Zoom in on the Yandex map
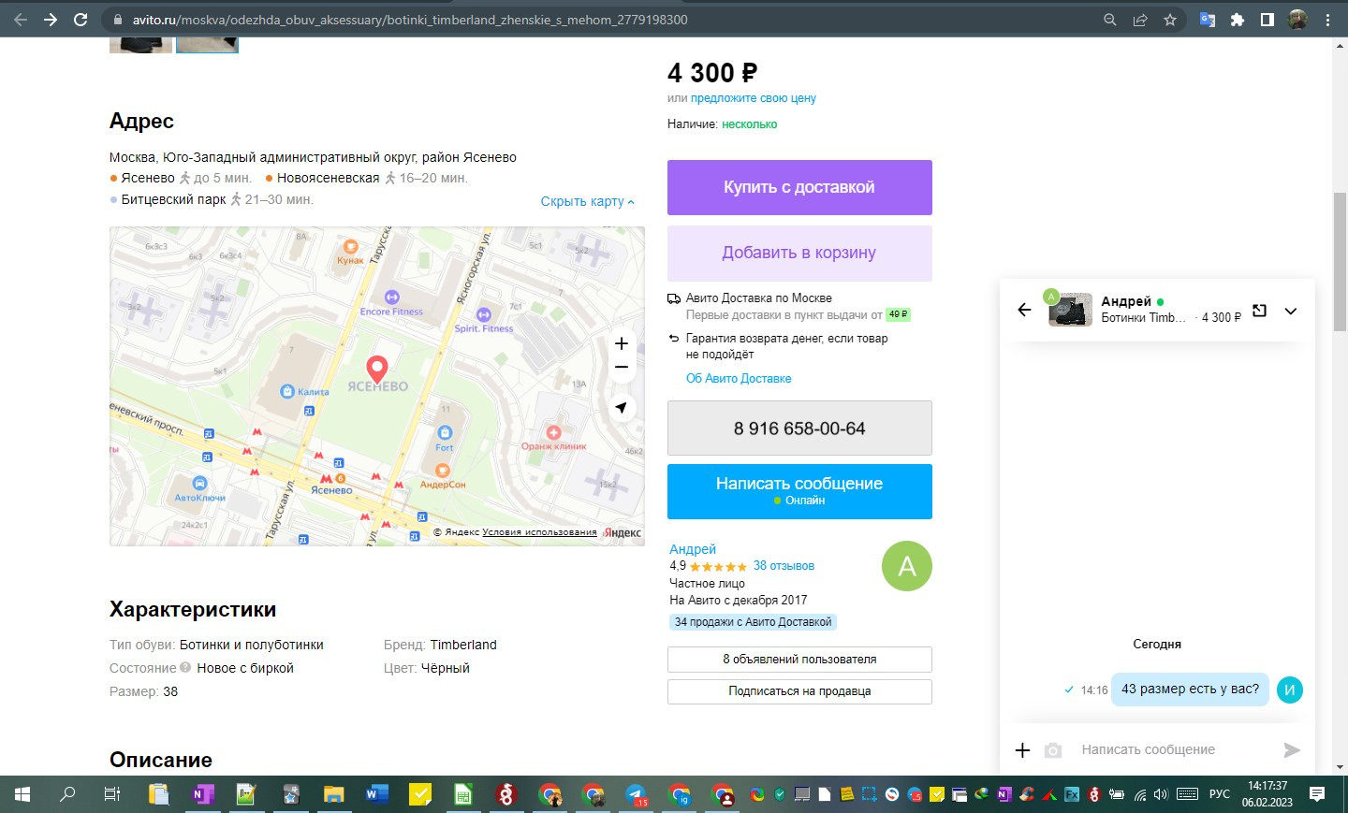 pos(621,343)
